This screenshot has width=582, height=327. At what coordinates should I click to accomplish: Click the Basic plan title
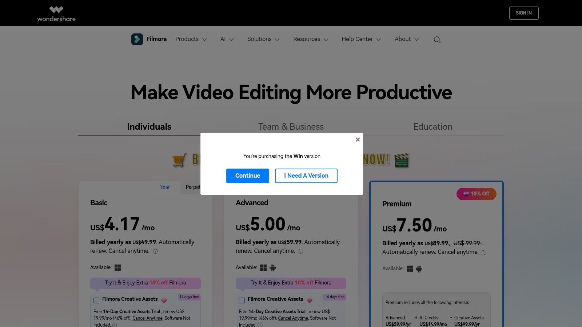[99, 203]
